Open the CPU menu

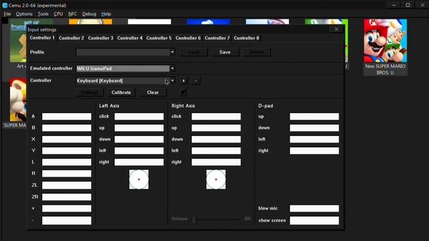tap(58, 14)
